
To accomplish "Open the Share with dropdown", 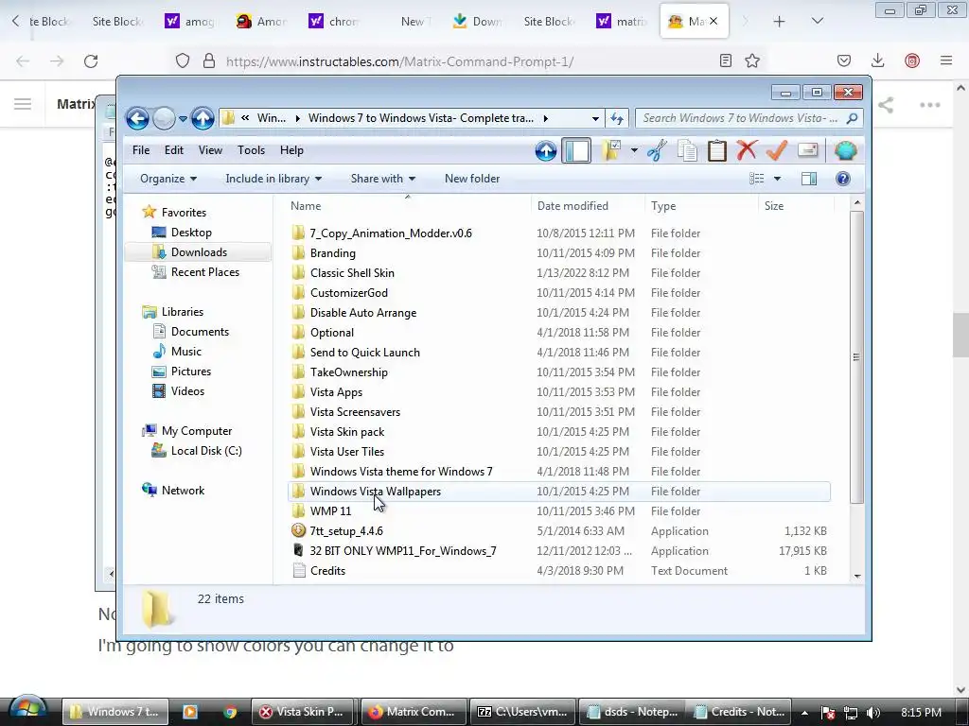I will [x=383, y=179].
